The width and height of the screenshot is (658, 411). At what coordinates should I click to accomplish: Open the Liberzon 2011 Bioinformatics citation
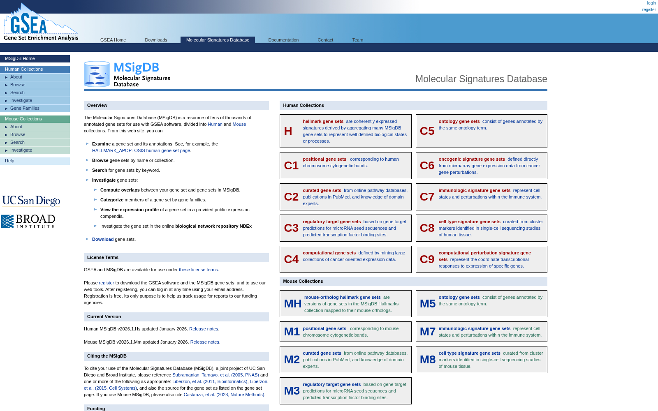(x=210, y=381)
